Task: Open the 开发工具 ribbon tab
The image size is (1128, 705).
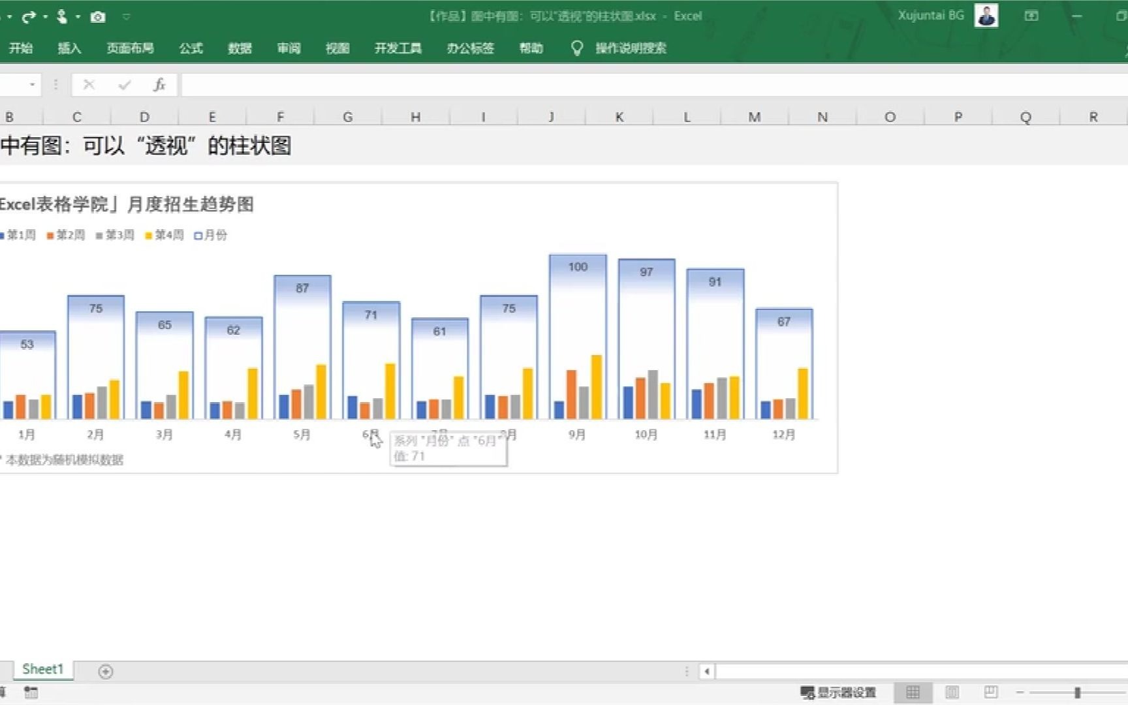Action: coord(399,48)
